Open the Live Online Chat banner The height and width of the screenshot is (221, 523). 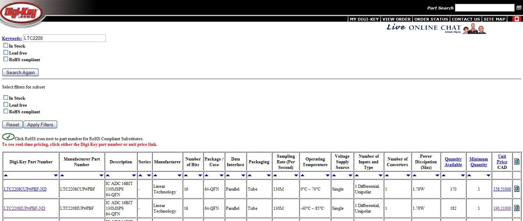point(436,28)
